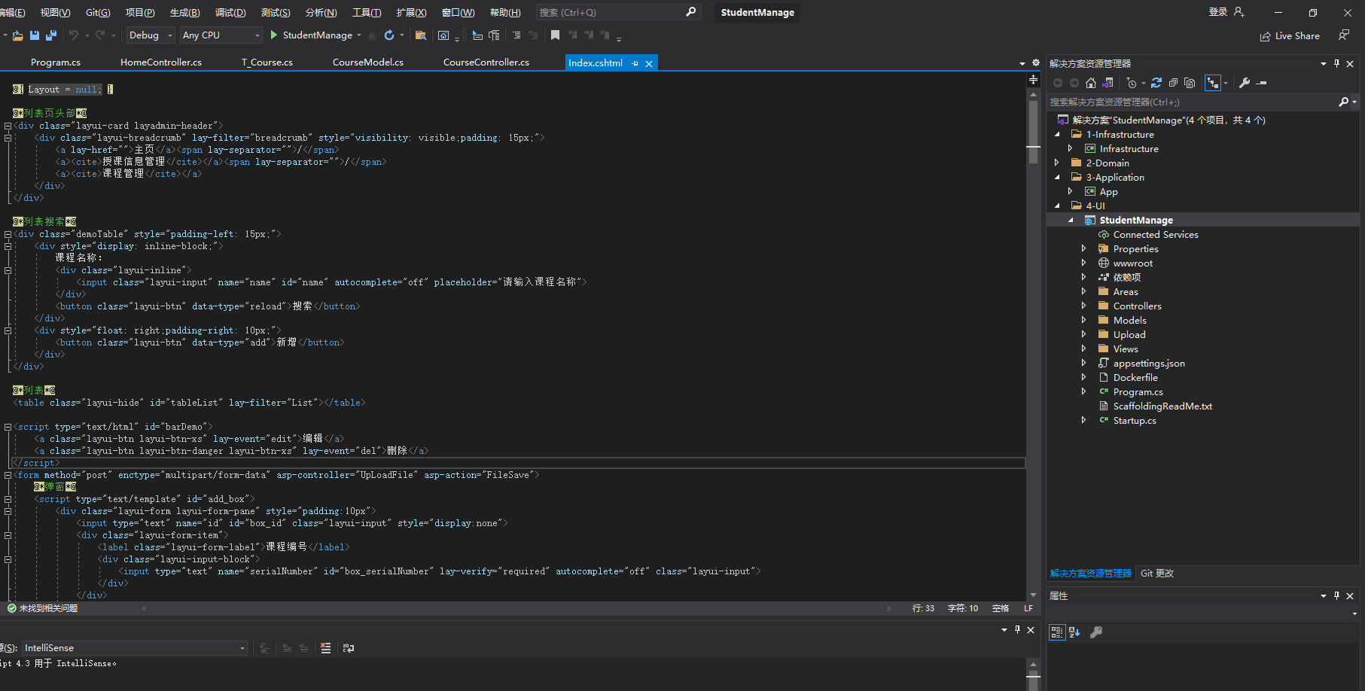This screenshot has width=1365, height=691.
Task: Open the 生成(B) build menu
Action: (x=184, y=13)
